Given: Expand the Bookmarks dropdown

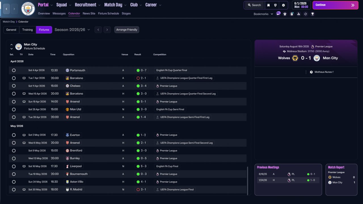Looking at the screenshot, I should pyautogui.click(x=263, y=14).
